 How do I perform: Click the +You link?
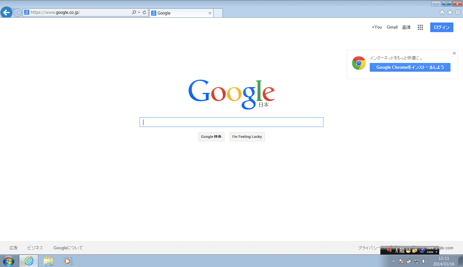coord(377,27)
